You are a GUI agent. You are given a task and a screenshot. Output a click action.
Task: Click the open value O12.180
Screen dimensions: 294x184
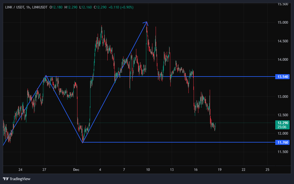[x=57, y=7]
